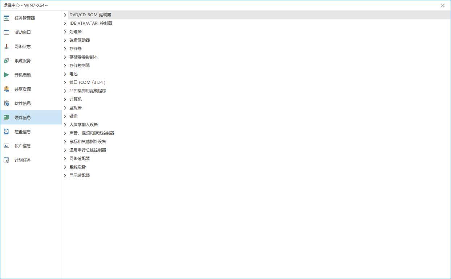Select the 磁盘驱动器 row text
Image resolution: width=451 pixels, height=279 pixels.
(80, 40)
